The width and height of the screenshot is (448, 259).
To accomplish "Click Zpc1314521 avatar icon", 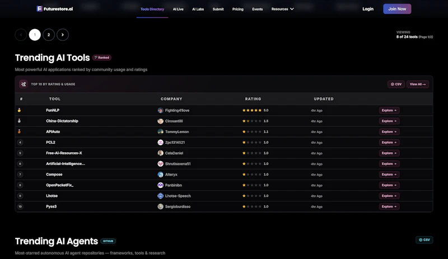I will pyautogui.click(x=160, y=142).
